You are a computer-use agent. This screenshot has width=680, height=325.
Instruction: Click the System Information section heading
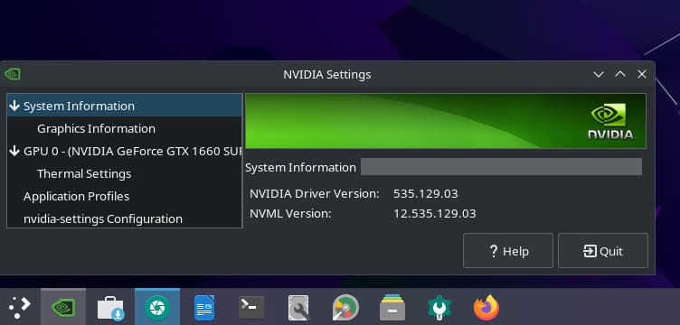pos(300,168)
